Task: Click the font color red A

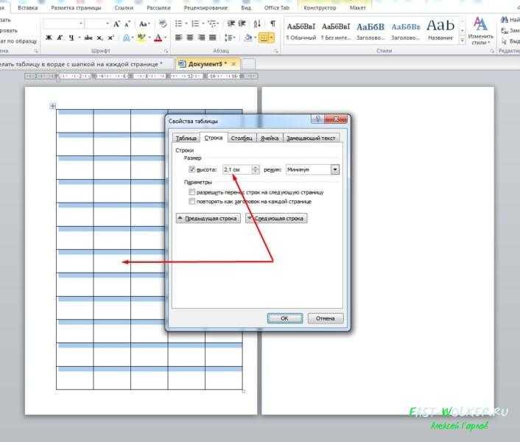Action: pos(158,38)
